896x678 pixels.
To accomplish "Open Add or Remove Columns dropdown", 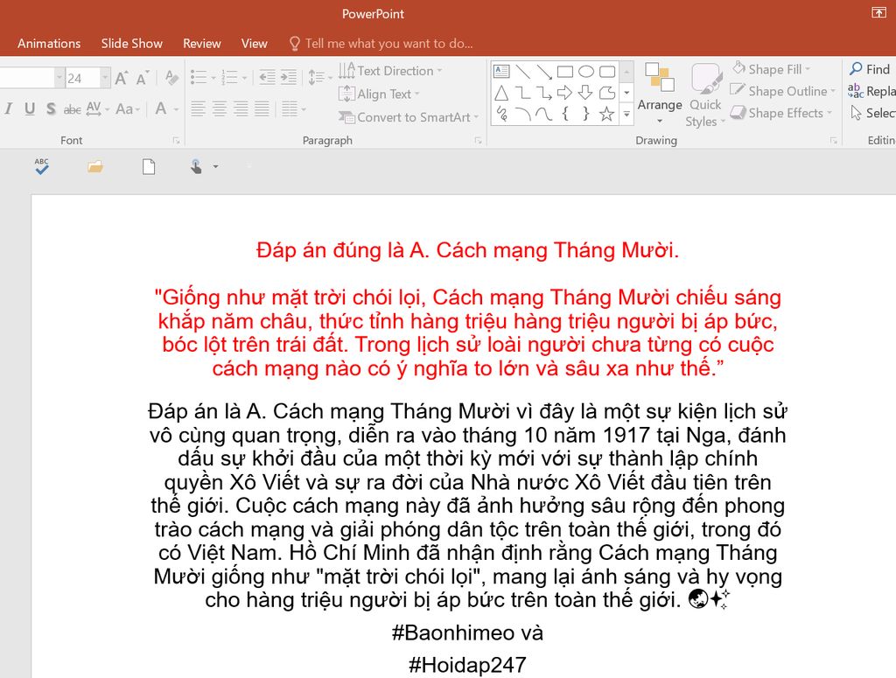I will click(x=294, y=108).
